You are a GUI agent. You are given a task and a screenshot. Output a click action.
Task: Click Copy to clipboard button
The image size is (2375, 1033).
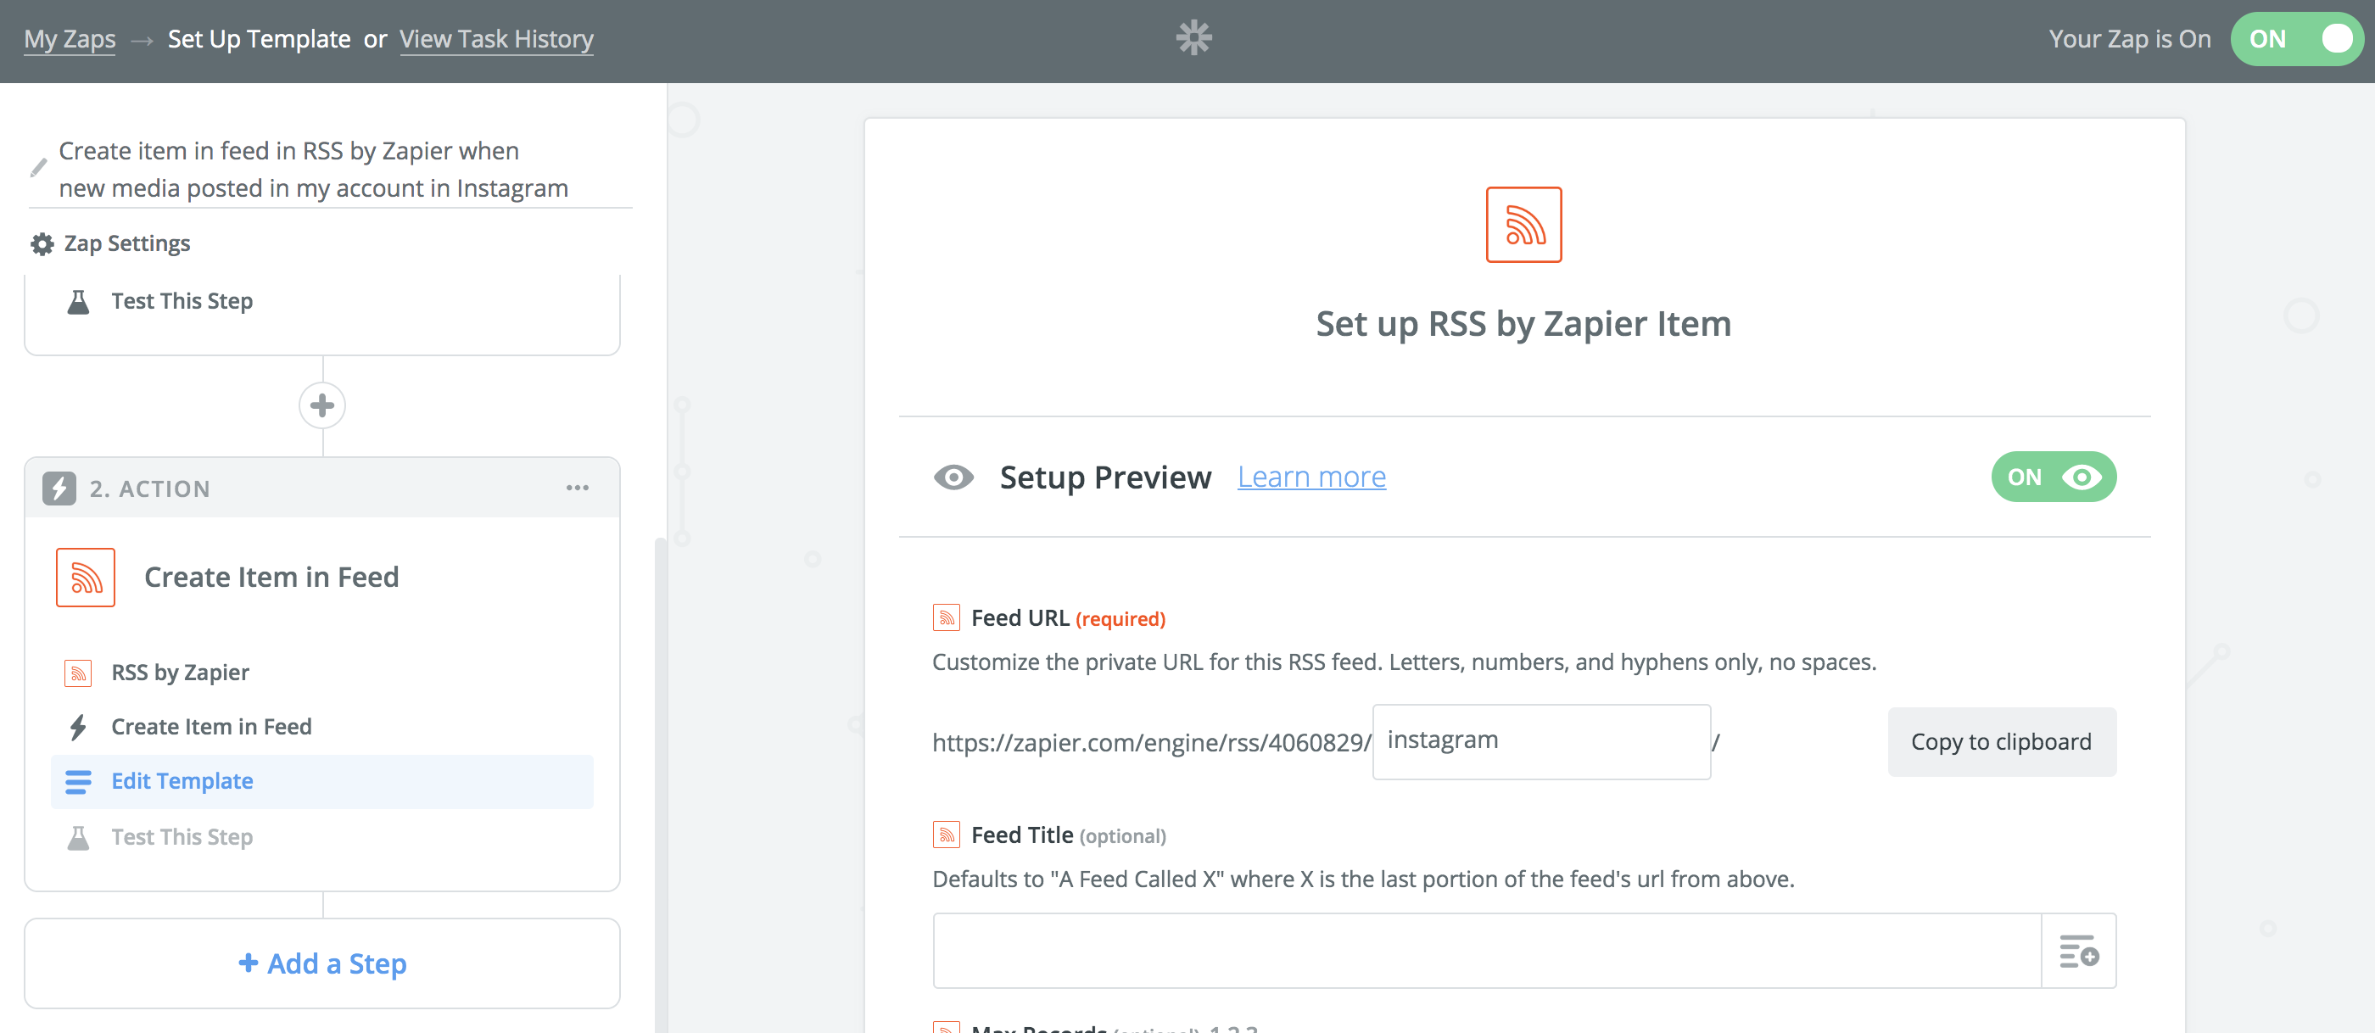[2001, 742]
